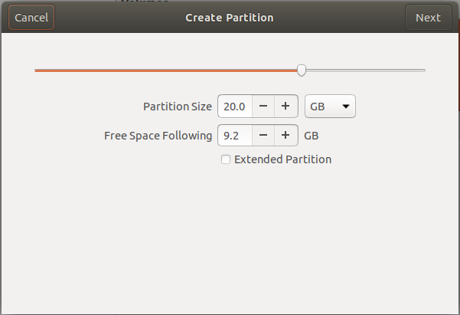Raise Free Space Following using plus icon
The height and width of the screenshot is (315, 460).
(x=286, y=135)
